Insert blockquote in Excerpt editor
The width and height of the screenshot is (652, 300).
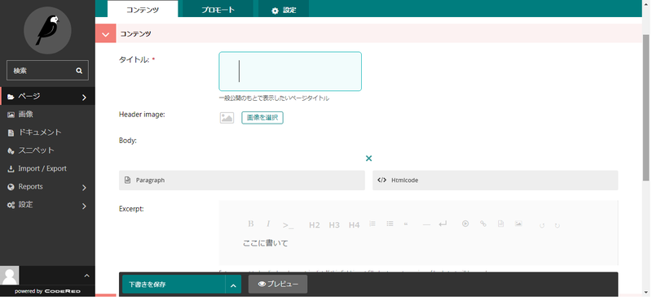tap(406, 224)
